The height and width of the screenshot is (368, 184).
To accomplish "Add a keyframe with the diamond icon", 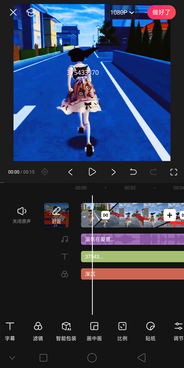I will 45,172.
